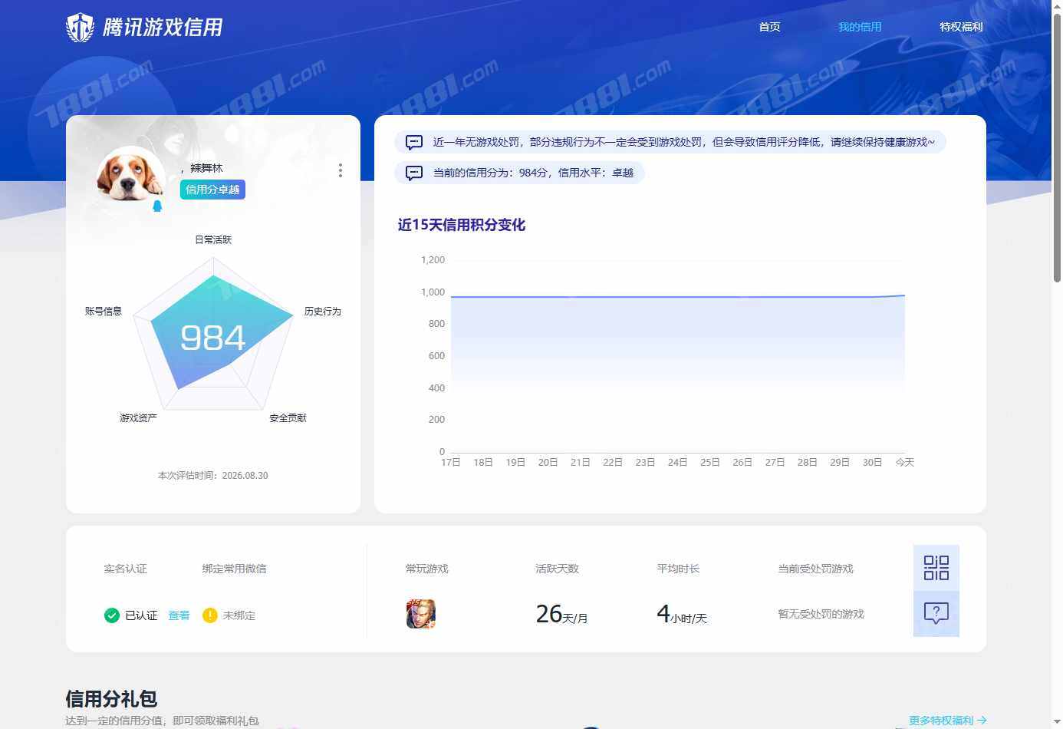This screenshot has height=729, width=1063.
Task: Open 更多特权福利 link
Action: (x=947, y=721)
